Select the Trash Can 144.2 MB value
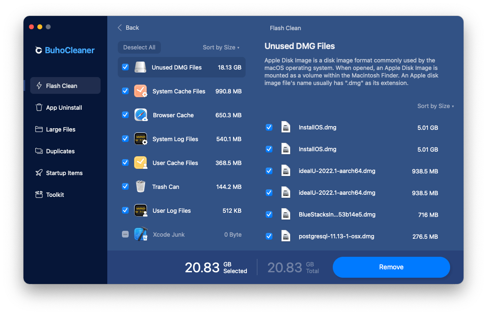Image resolution: width=487 pixels, height=315 pixels. tap(229, 187)
